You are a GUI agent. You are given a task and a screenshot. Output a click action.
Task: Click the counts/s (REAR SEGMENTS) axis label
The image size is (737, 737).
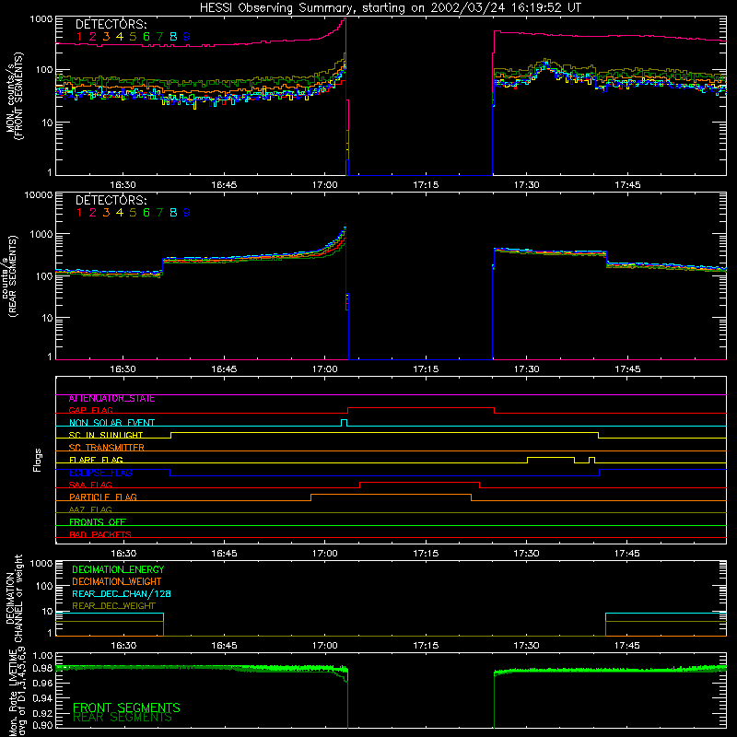(10, 276)
